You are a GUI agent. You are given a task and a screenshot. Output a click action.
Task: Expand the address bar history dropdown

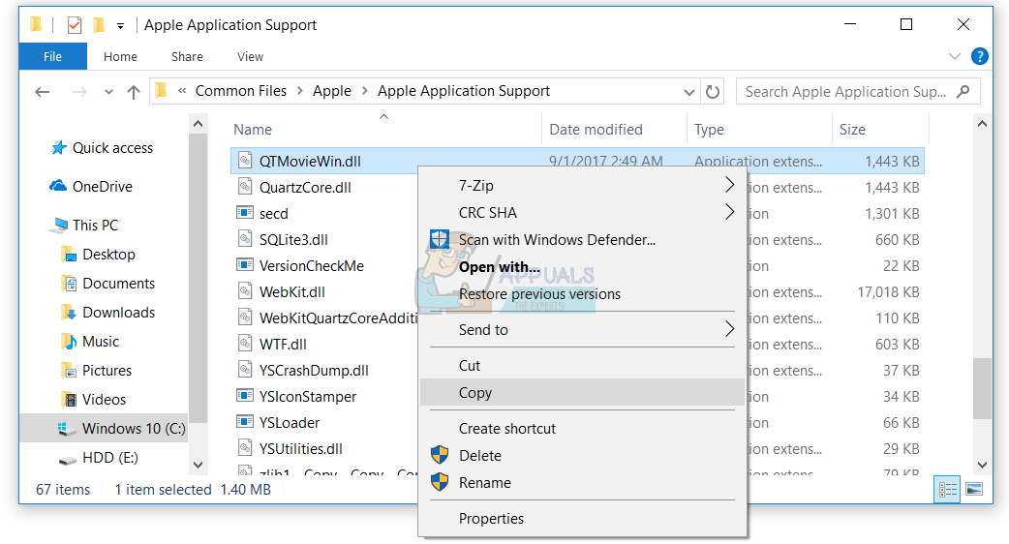click(x=689, y=92)
